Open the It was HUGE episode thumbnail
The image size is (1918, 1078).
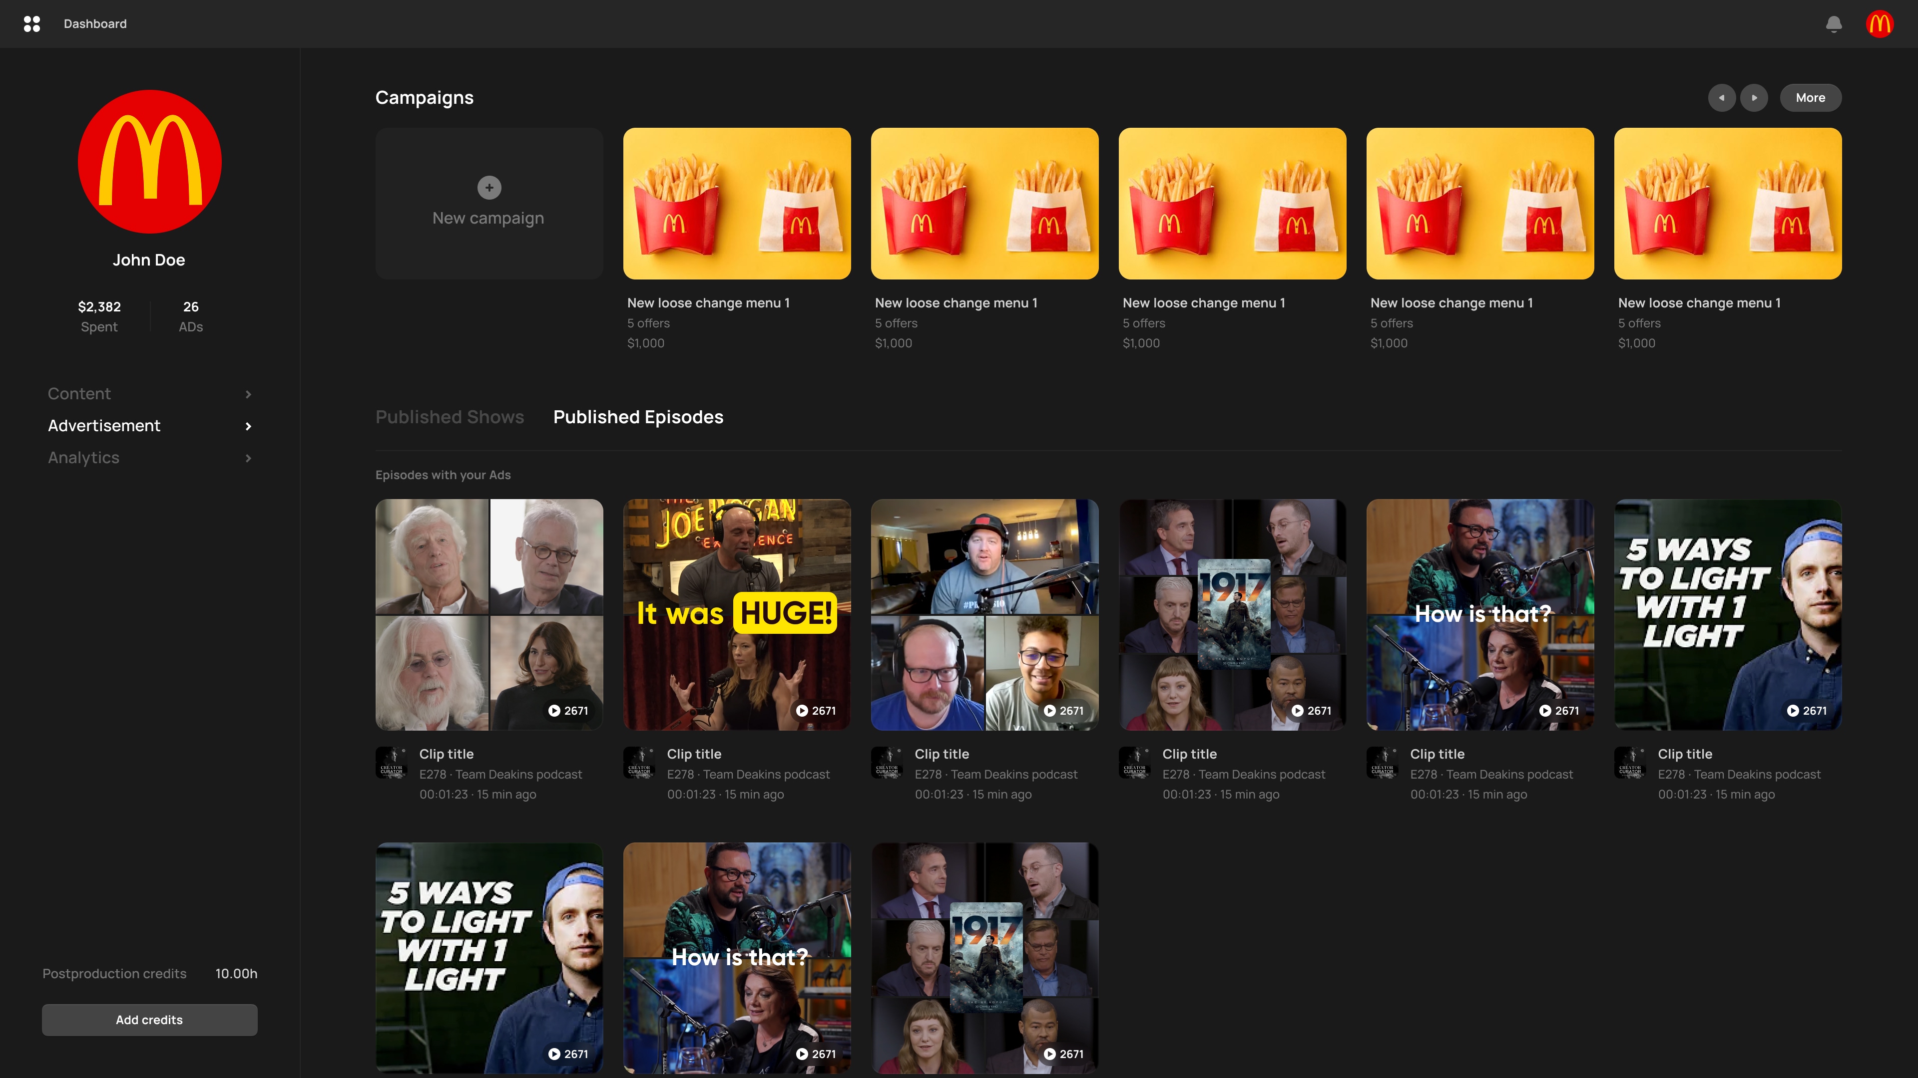[x=736, y=614]
